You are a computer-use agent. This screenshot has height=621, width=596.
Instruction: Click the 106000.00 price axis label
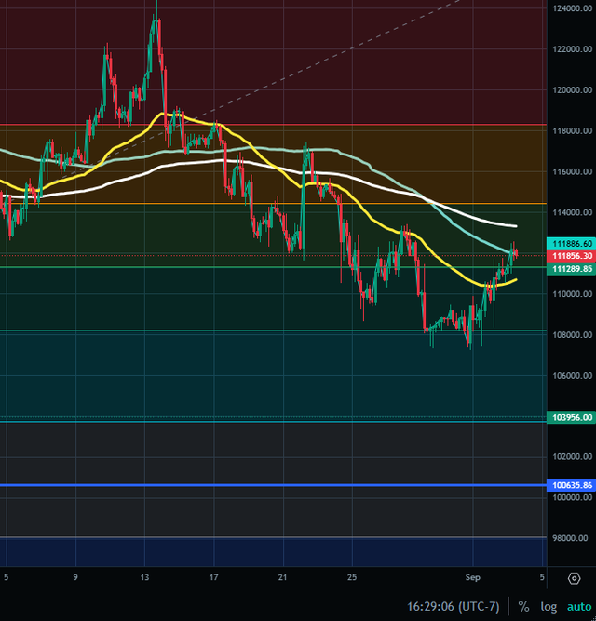coord(572,375)
